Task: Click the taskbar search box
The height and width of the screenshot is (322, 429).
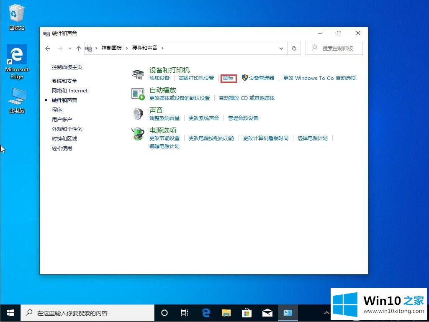Action: click(87, 313)
